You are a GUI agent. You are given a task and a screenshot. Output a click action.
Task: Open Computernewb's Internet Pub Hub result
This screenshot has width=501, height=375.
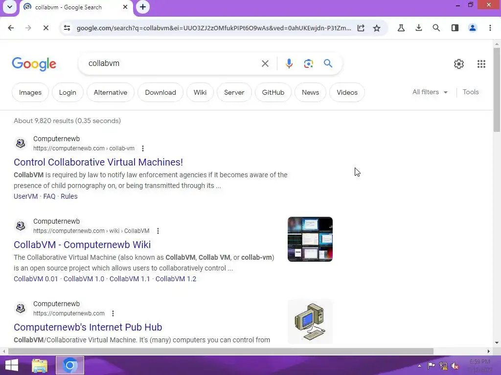(x=88, y=327)
